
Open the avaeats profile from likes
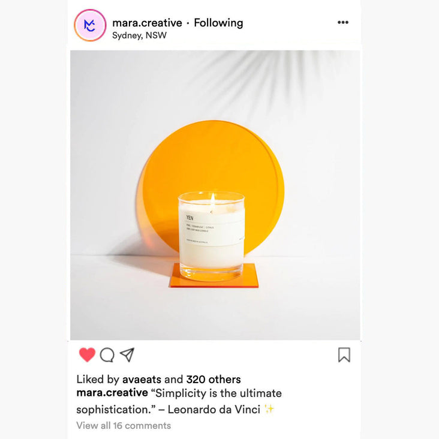coord(142,380)
